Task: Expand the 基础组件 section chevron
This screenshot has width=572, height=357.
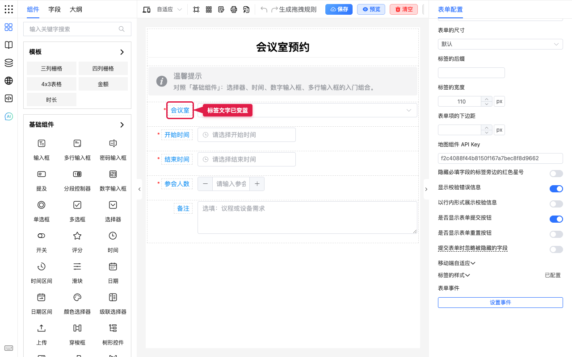Action: tap(122, 125)
